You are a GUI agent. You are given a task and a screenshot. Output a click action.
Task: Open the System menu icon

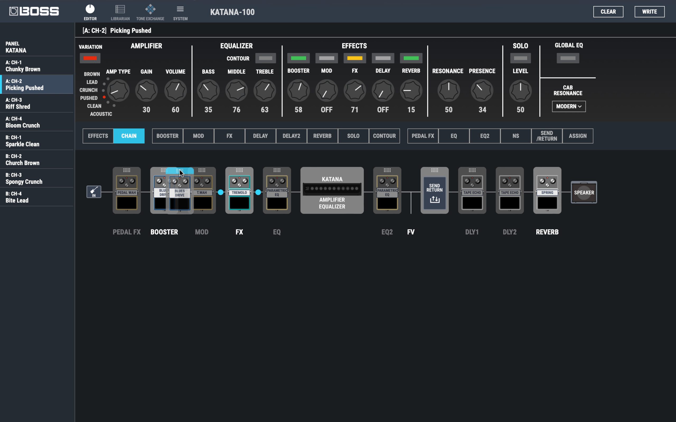click(x=180, y=12)
